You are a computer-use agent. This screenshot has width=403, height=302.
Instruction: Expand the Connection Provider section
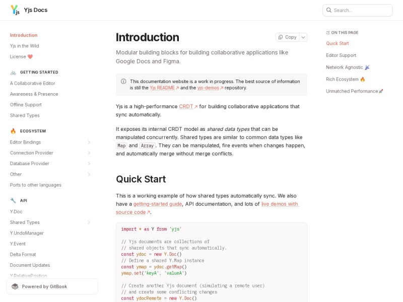(89, 153)
